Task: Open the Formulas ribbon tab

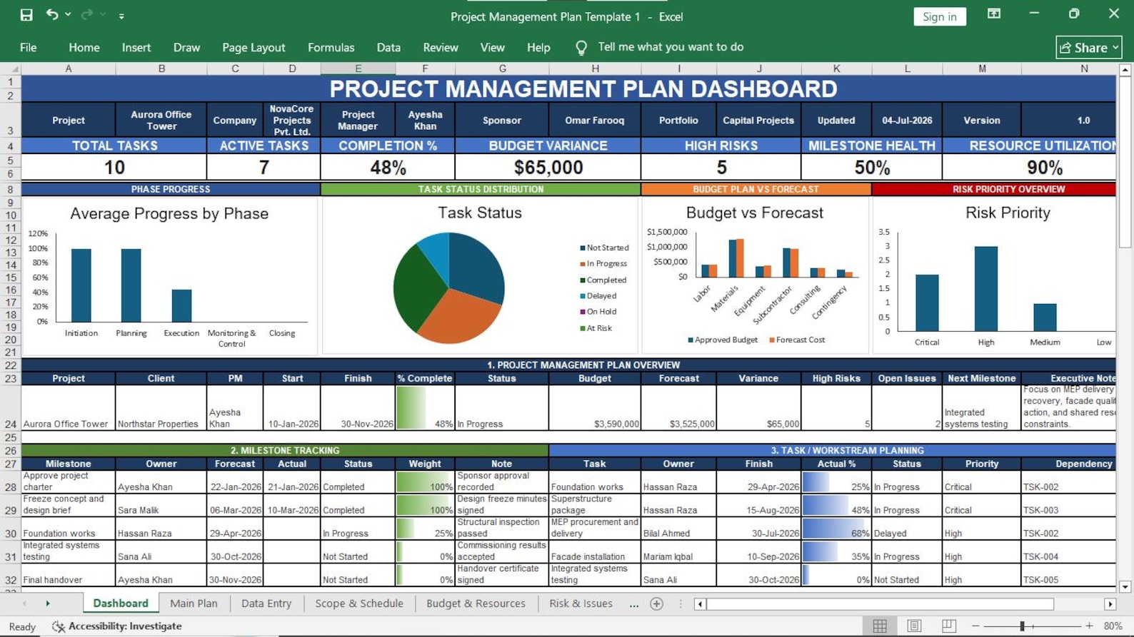Action: pos(331,47)
